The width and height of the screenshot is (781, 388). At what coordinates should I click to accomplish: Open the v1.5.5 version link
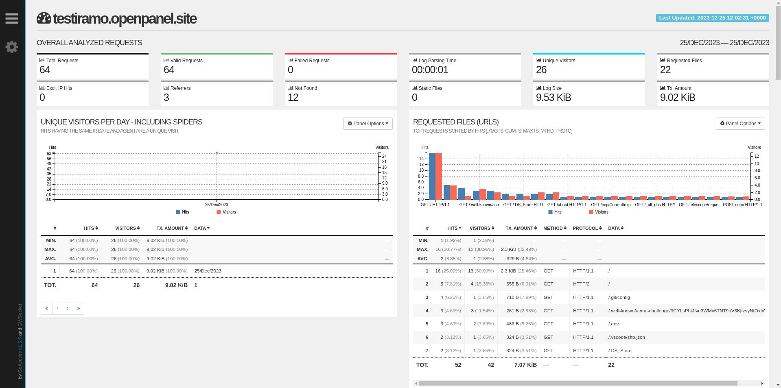pyautogui.click(x=20, y=343)
